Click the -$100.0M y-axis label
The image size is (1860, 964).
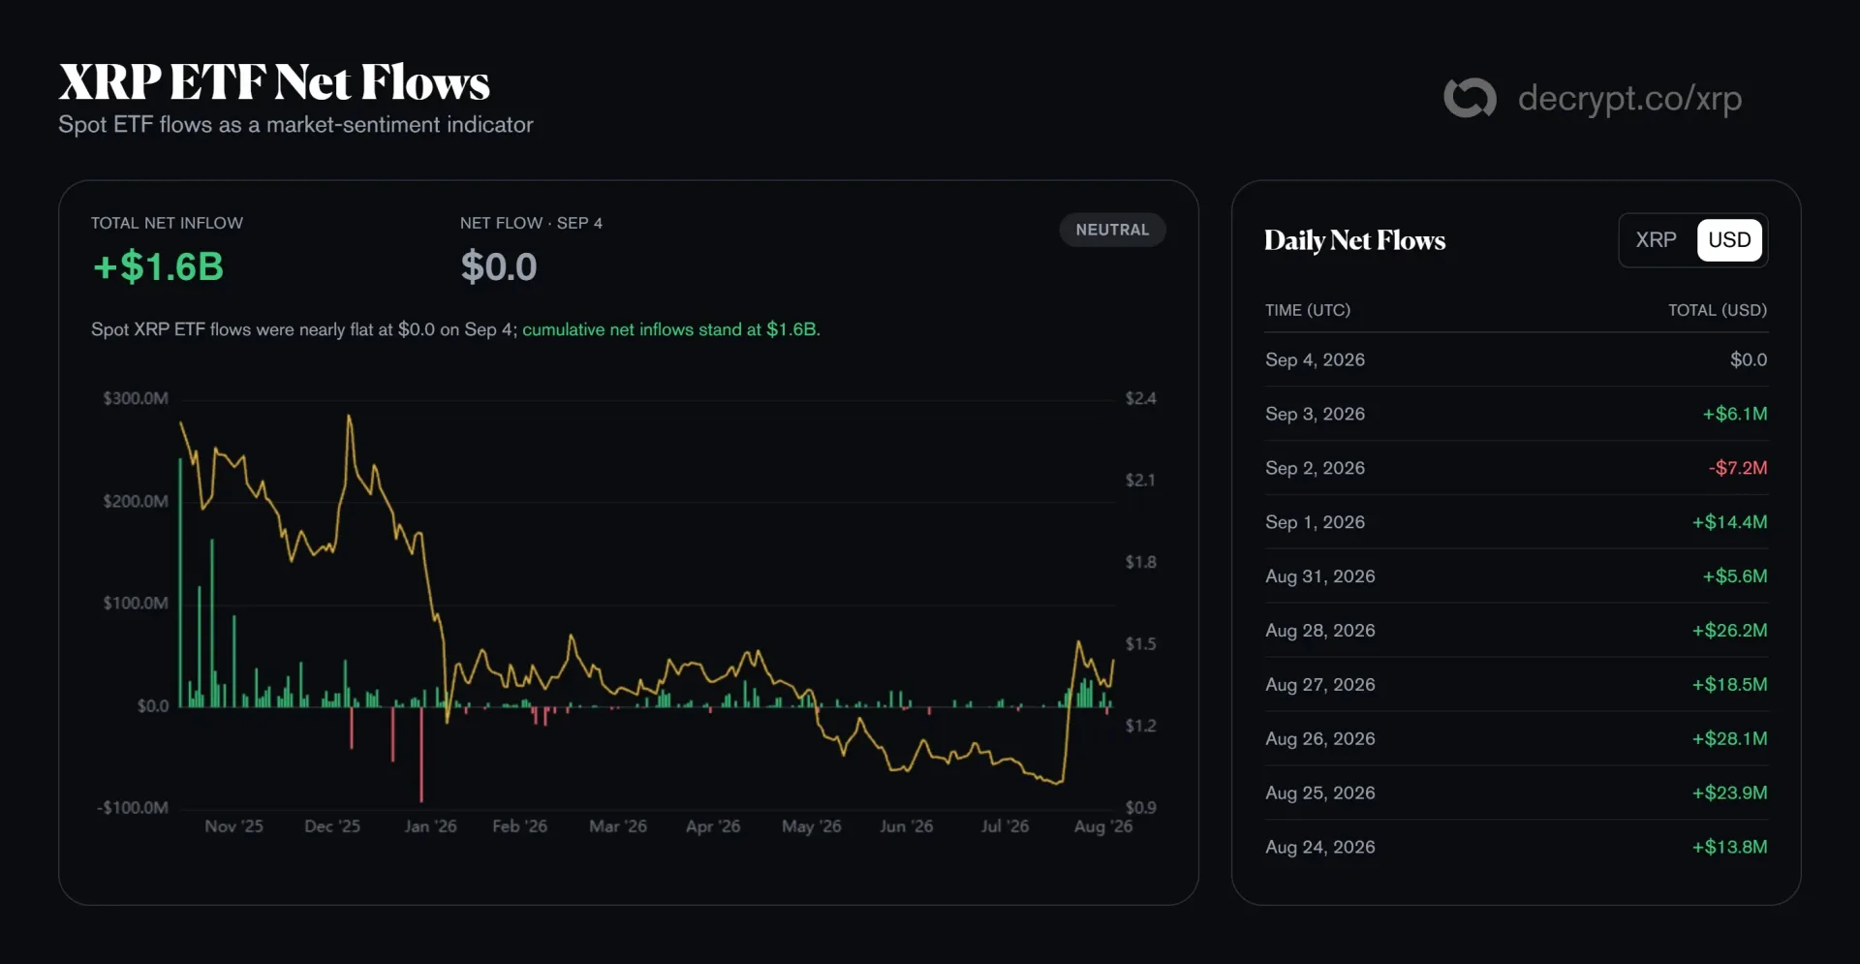pyautogui.click(x=133, y=808)
